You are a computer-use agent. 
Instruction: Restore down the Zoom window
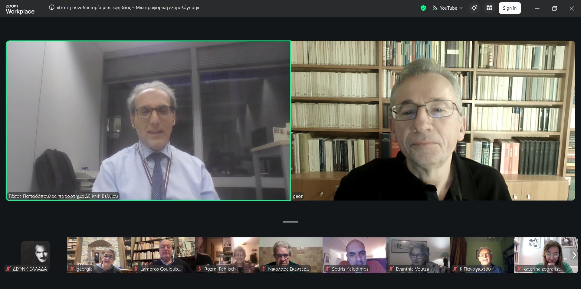click(x=554, y=8)
